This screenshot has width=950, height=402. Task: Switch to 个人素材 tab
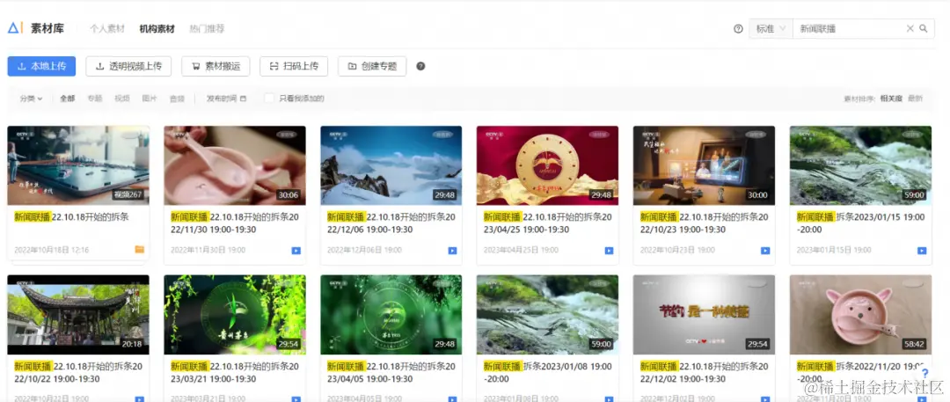click(x=107, y=28)
